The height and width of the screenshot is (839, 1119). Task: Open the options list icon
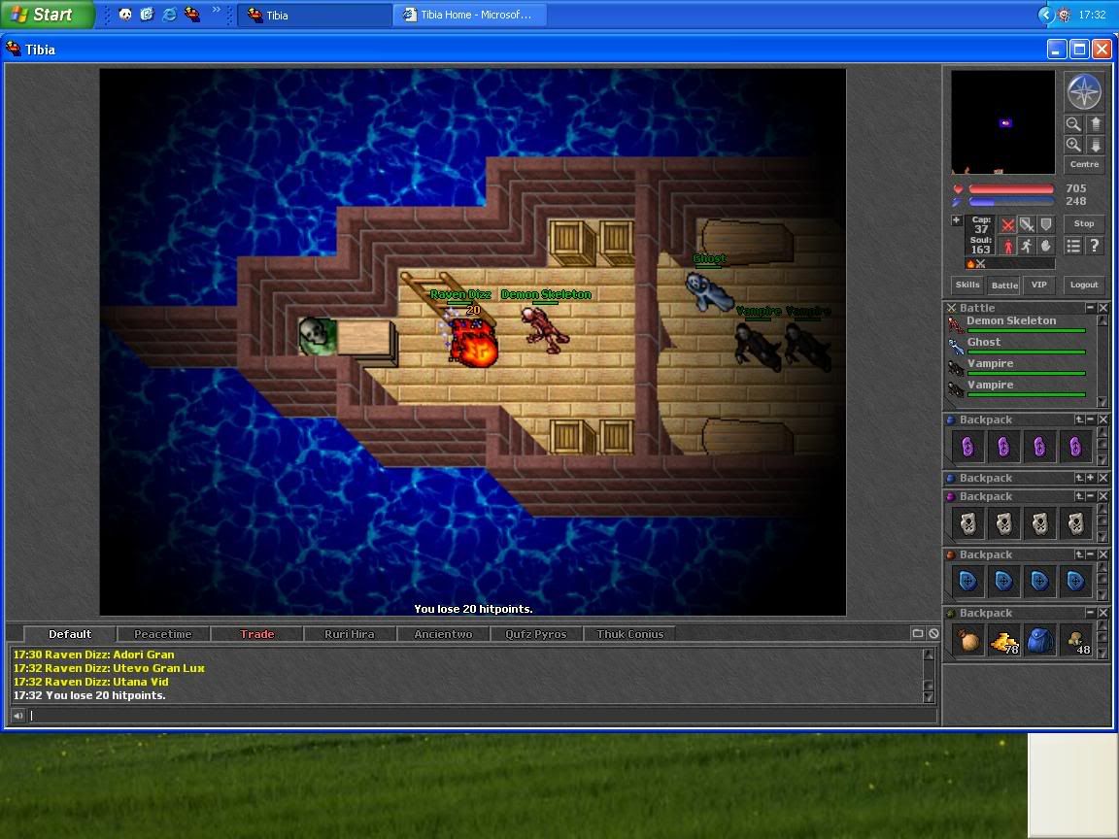[1073, 246]
